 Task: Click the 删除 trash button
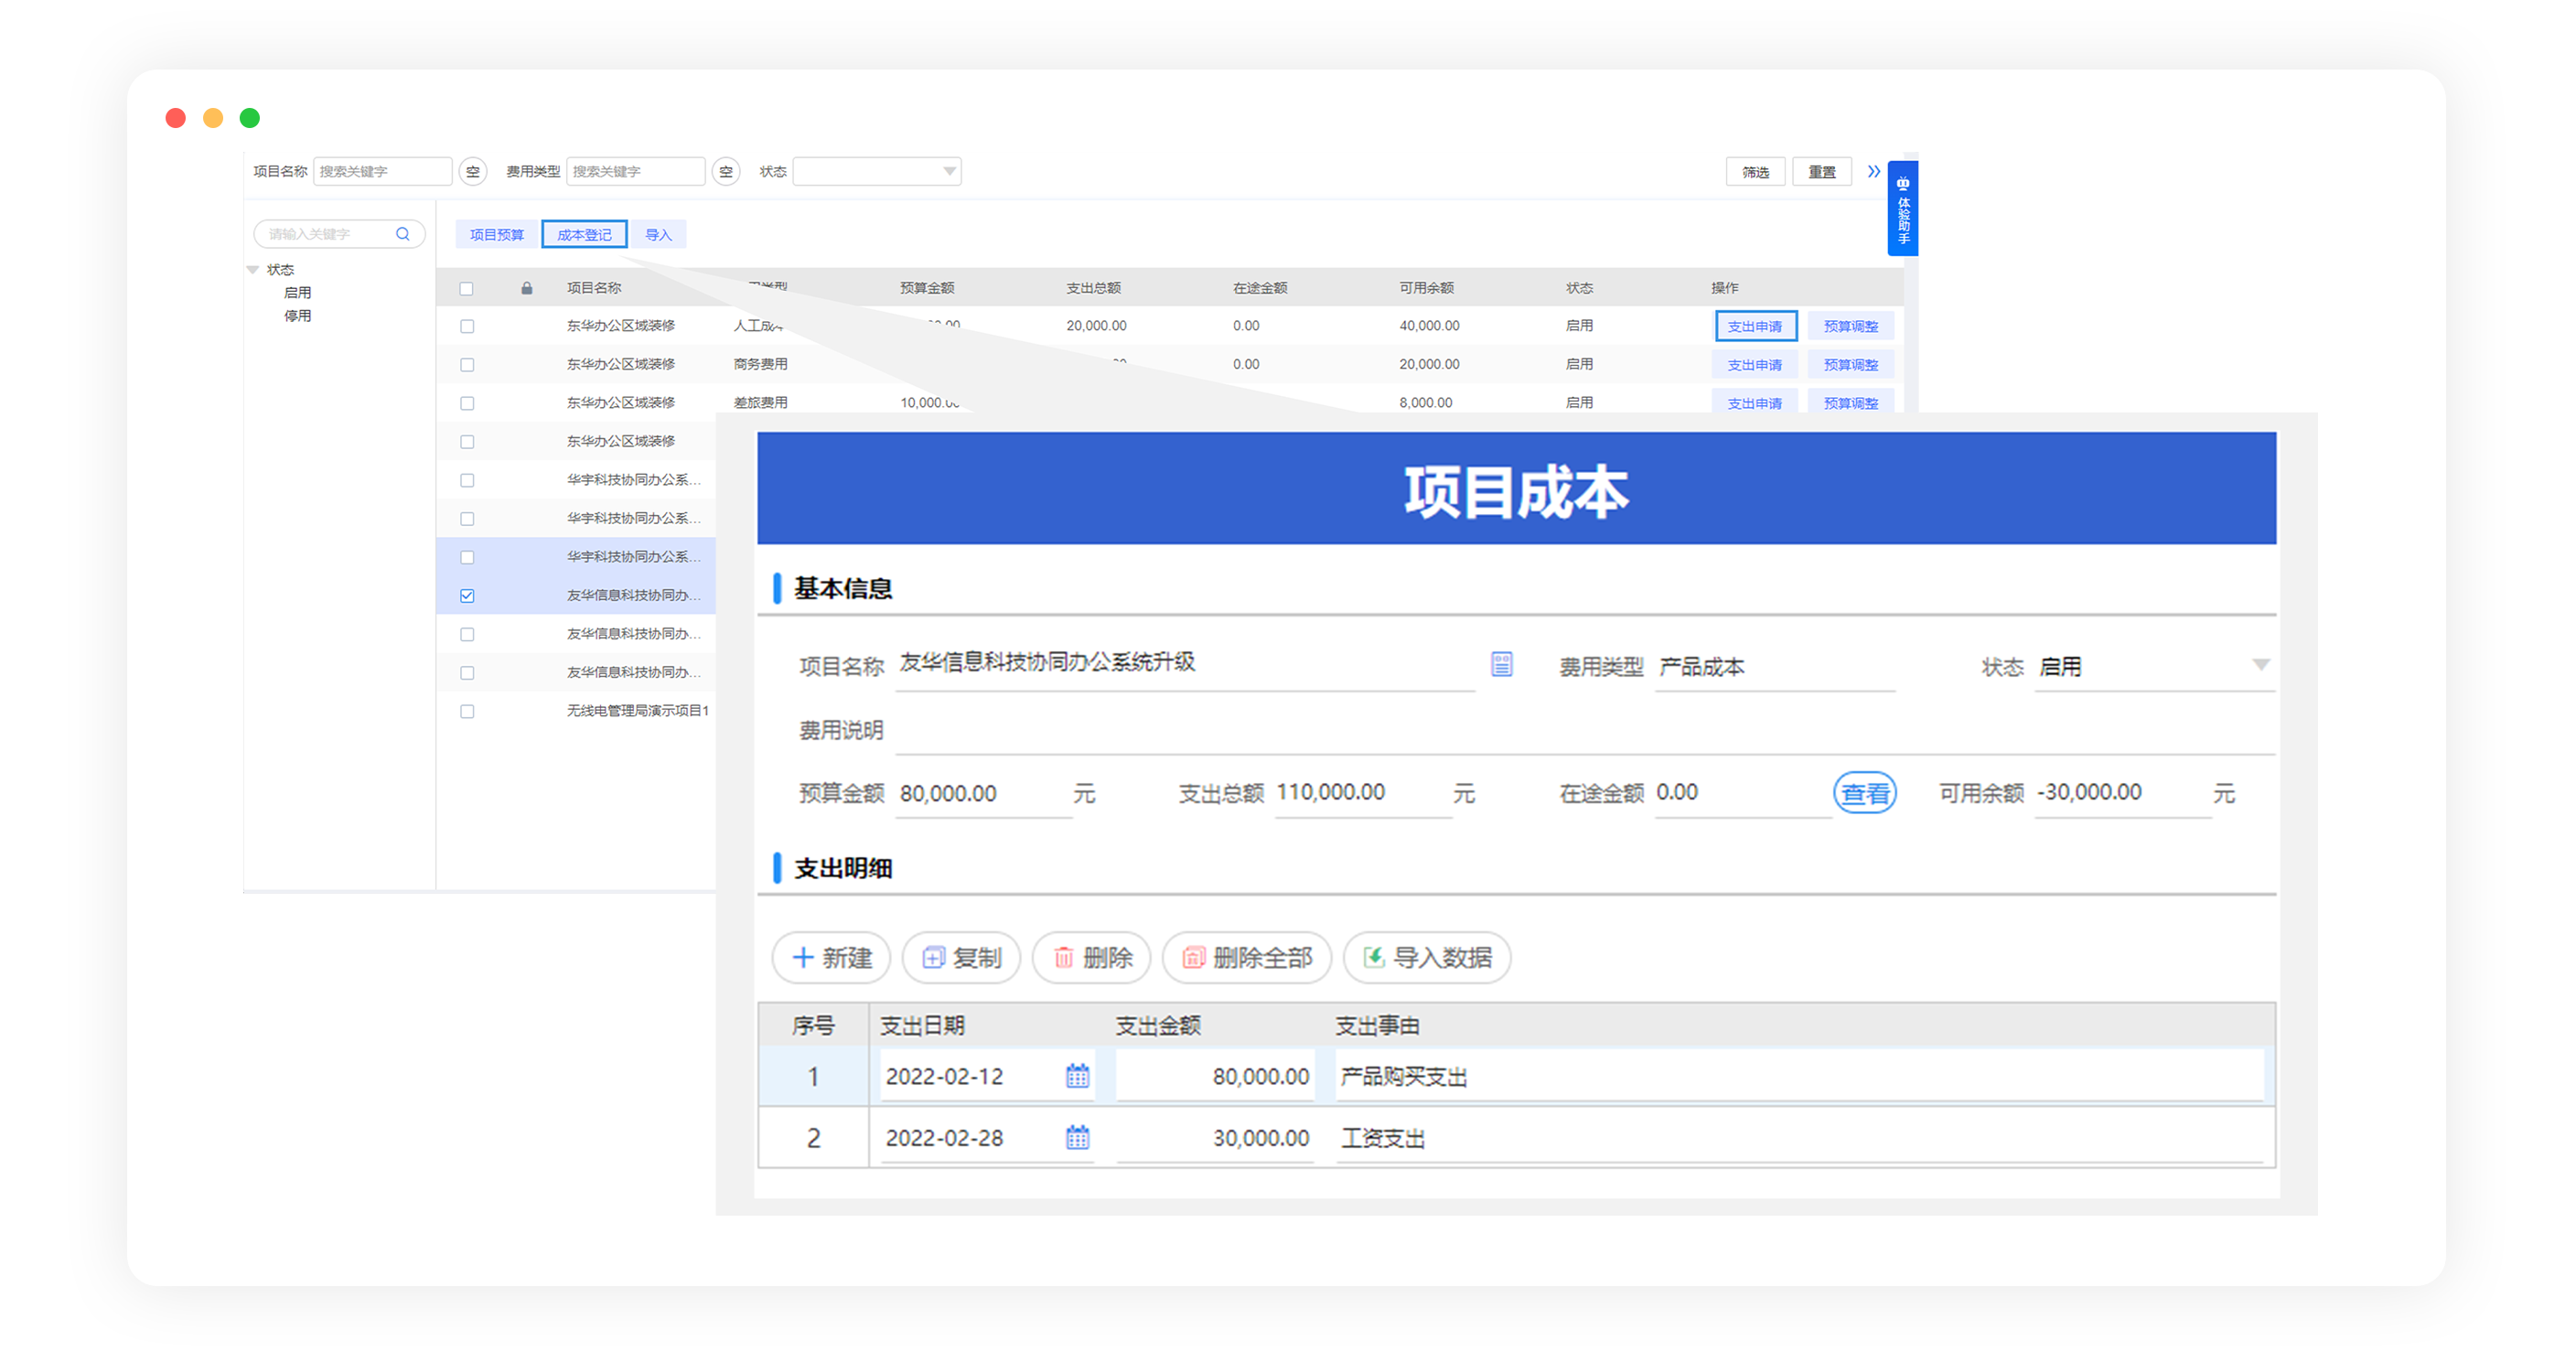[1092, 958]
